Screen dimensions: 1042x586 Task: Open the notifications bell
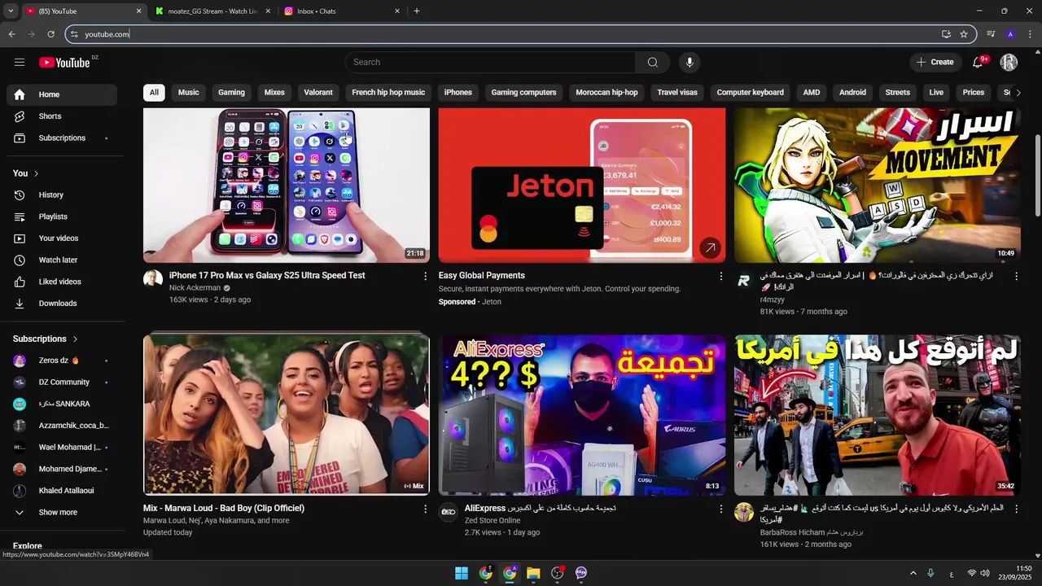pos(979,62)
